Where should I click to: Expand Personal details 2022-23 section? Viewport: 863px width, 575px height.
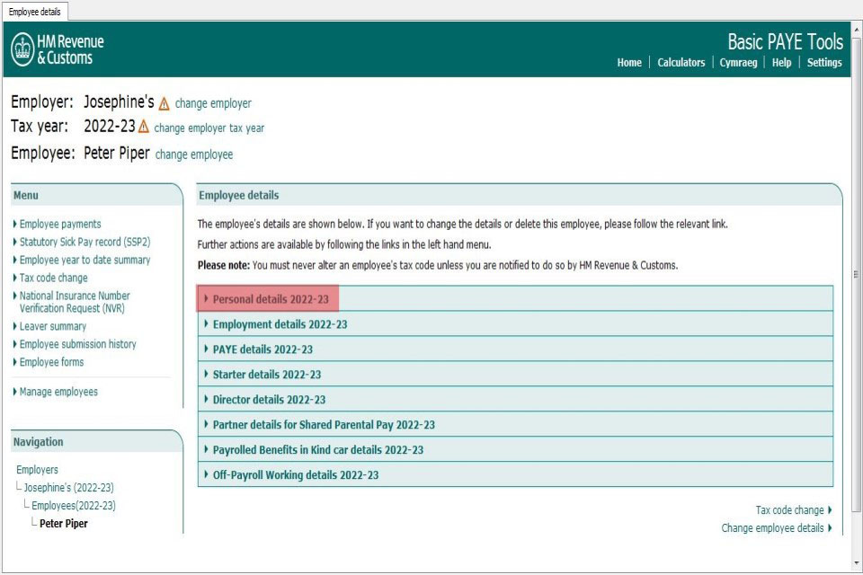265,297
